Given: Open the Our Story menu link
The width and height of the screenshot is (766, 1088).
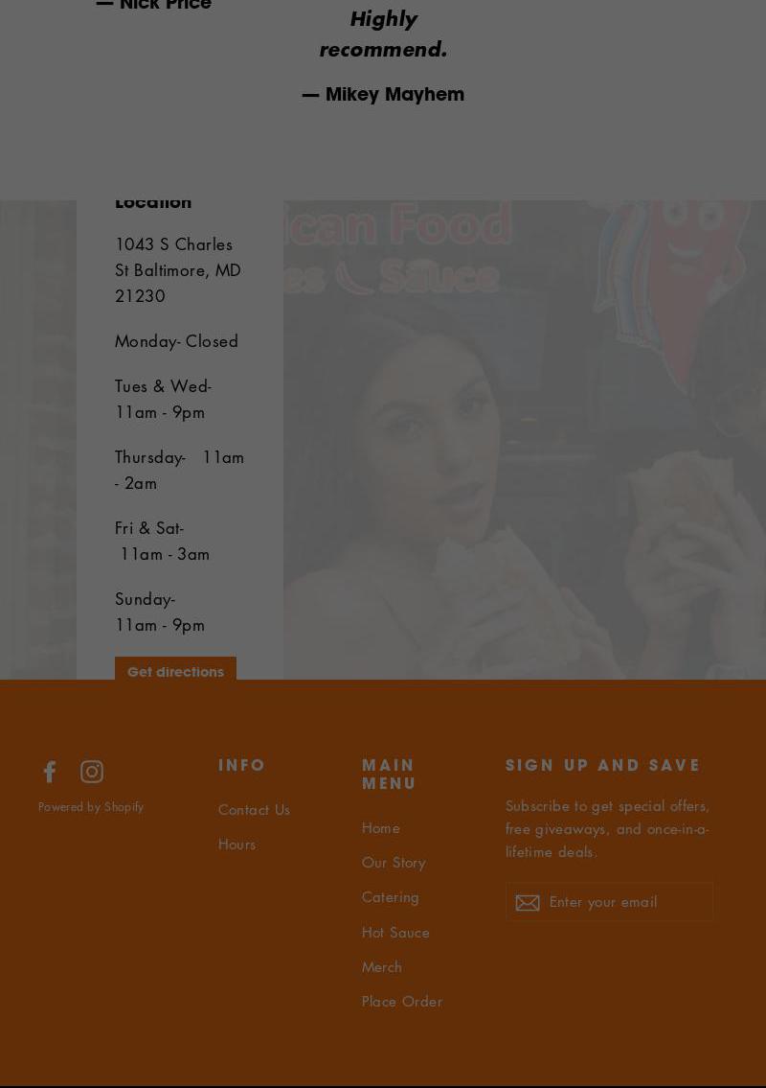Looking at the screenshot, I should point(393,862).
